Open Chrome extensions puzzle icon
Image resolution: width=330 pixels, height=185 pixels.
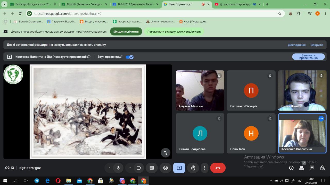(298, 14)
